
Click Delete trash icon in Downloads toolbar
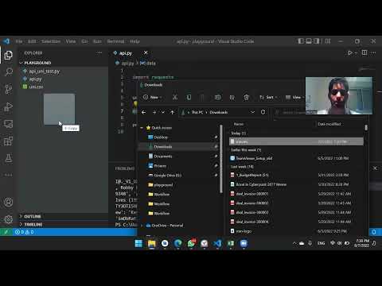tap(247, 97)
